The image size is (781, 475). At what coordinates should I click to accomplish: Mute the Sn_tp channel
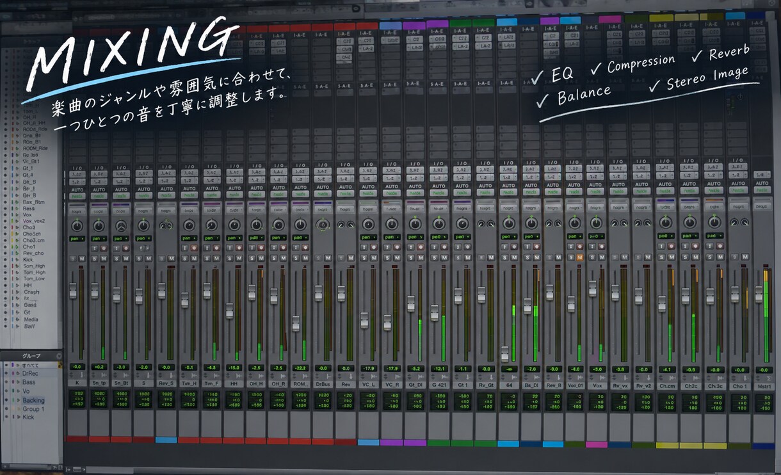coord(104,258)
